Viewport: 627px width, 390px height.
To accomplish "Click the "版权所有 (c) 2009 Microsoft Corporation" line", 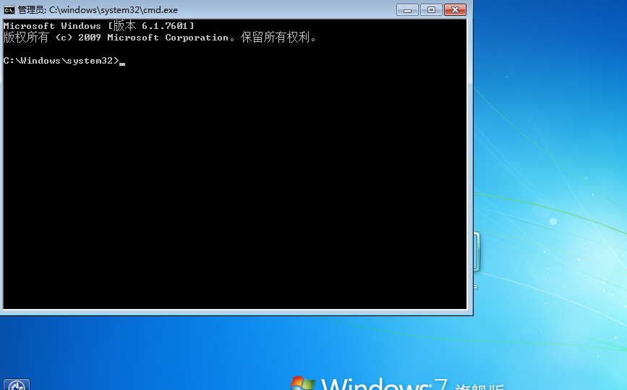I will 160,38.
